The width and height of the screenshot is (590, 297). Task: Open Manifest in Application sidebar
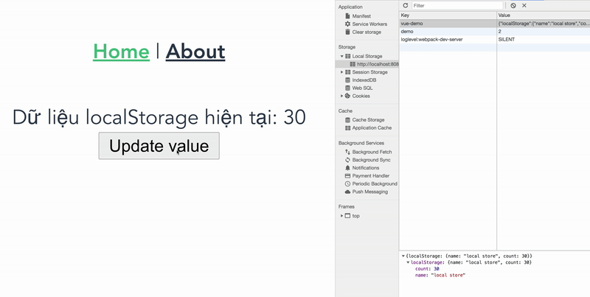(361, 15)
